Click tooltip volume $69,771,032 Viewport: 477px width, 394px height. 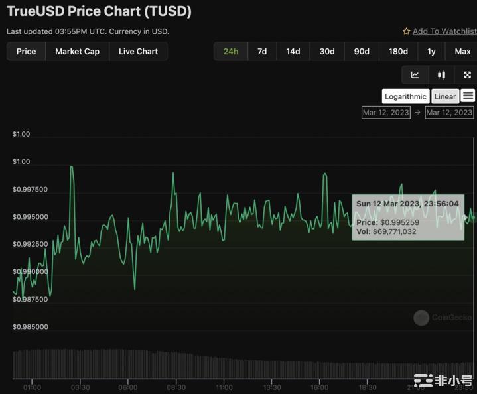click(x=395, y=232)
